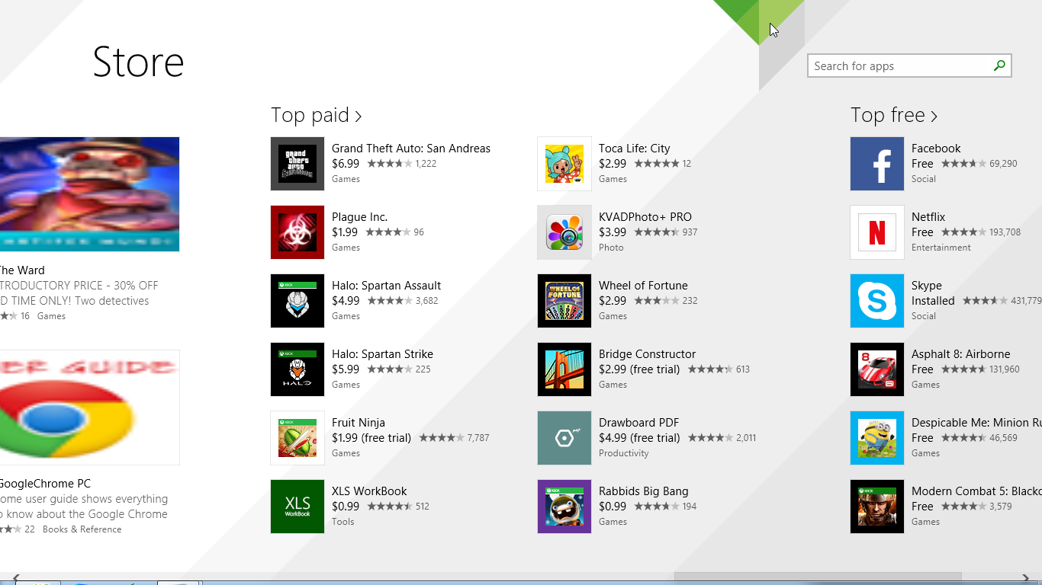Select the Halo: Spartan Strike icon
This screenshot has width=1042, height=585.
click(x=297, y=369)
